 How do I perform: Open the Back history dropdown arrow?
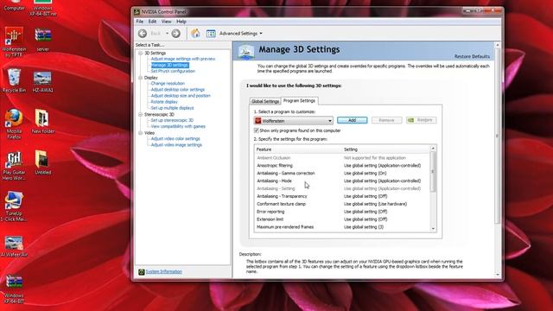point(167,34)
